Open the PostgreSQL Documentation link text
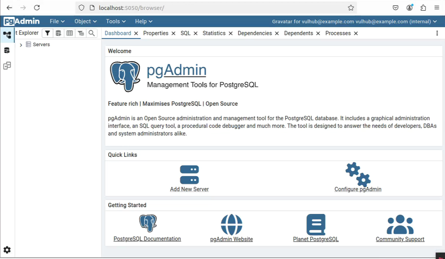 tap(147, 239)
